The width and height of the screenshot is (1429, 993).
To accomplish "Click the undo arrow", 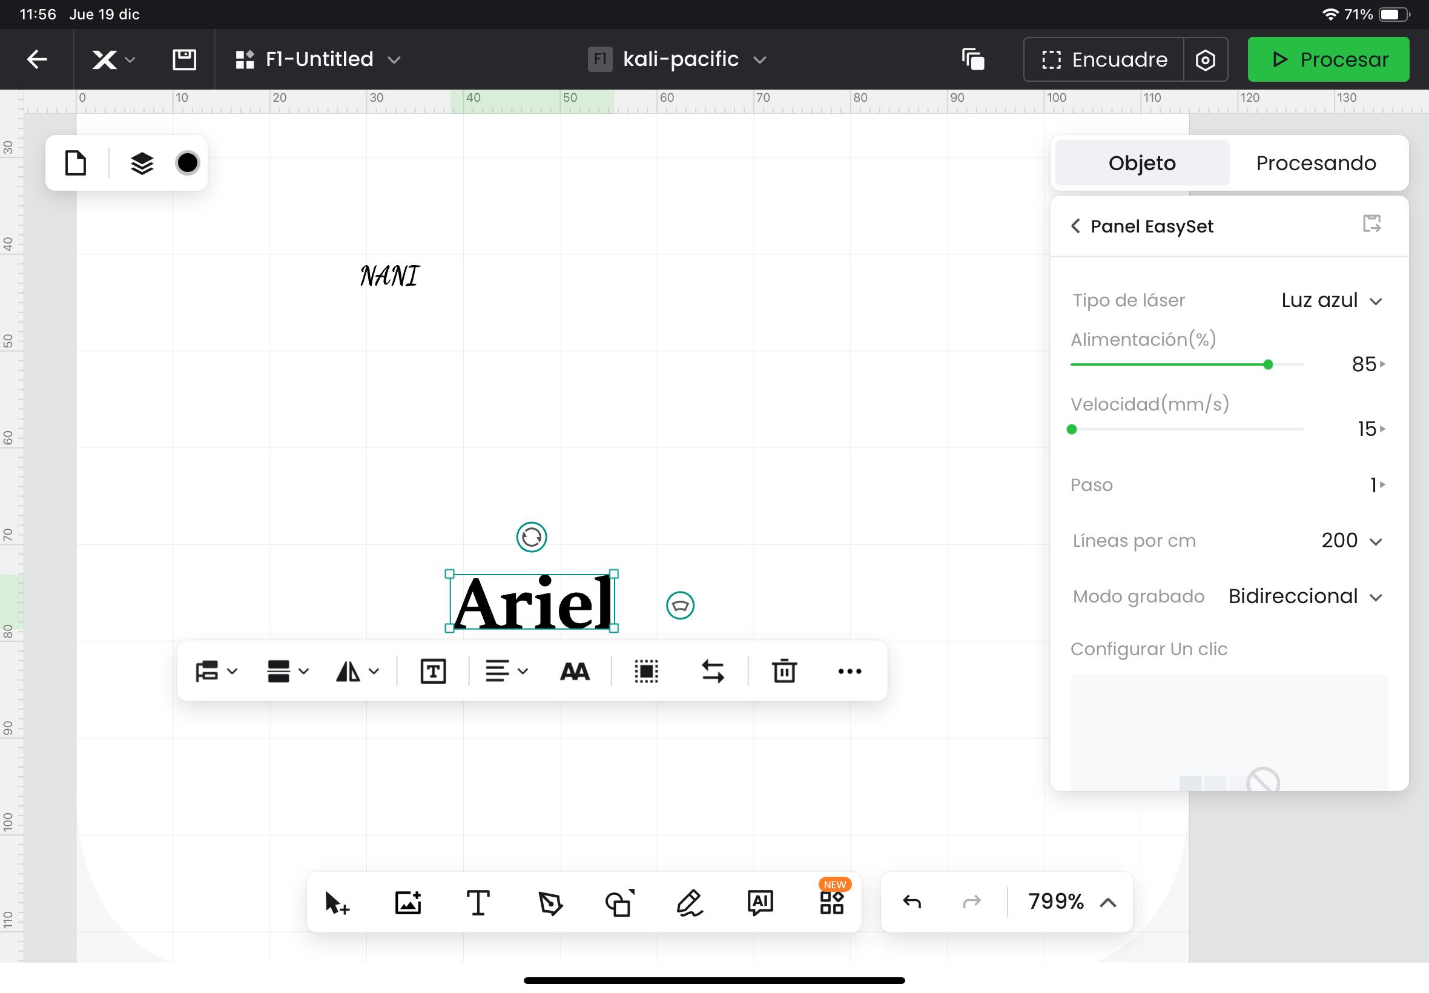I will [912, 902].
